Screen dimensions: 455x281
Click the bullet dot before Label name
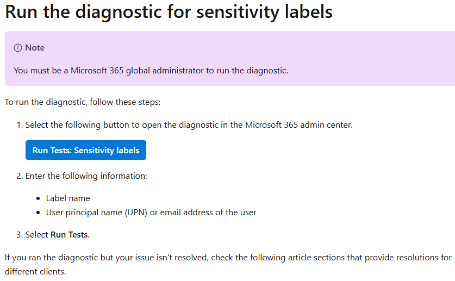[x=38, y=198]
